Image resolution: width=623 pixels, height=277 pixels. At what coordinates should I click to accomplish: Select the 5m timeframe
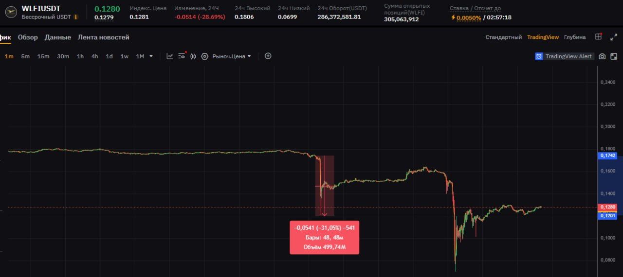tap(25, 56)
